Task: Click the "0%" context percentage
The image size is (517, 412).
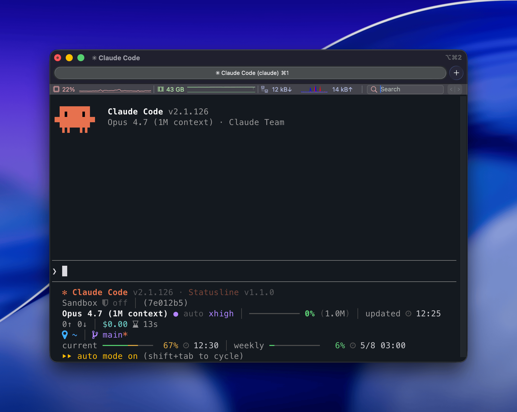Action: (310, 314)
